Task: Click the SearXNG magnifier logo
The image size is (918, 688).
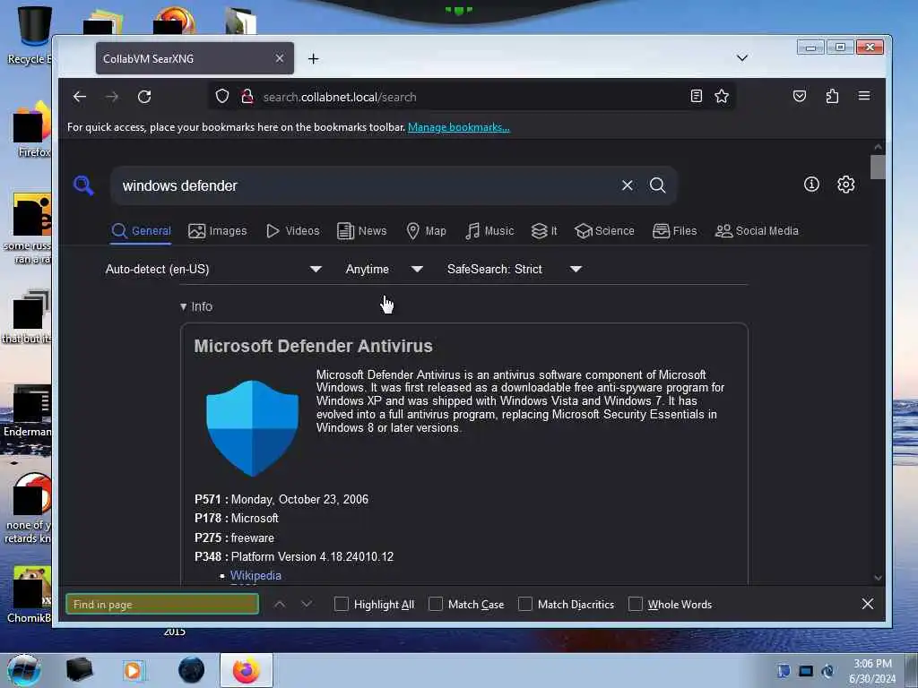Action: click(x=83, y=185)
